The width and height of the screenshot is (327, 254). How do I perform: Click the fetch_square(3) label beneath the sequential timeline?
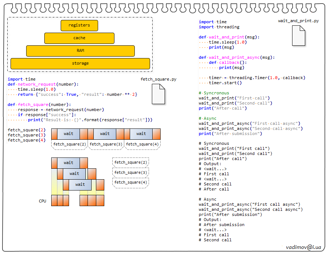tap(106, 144)
